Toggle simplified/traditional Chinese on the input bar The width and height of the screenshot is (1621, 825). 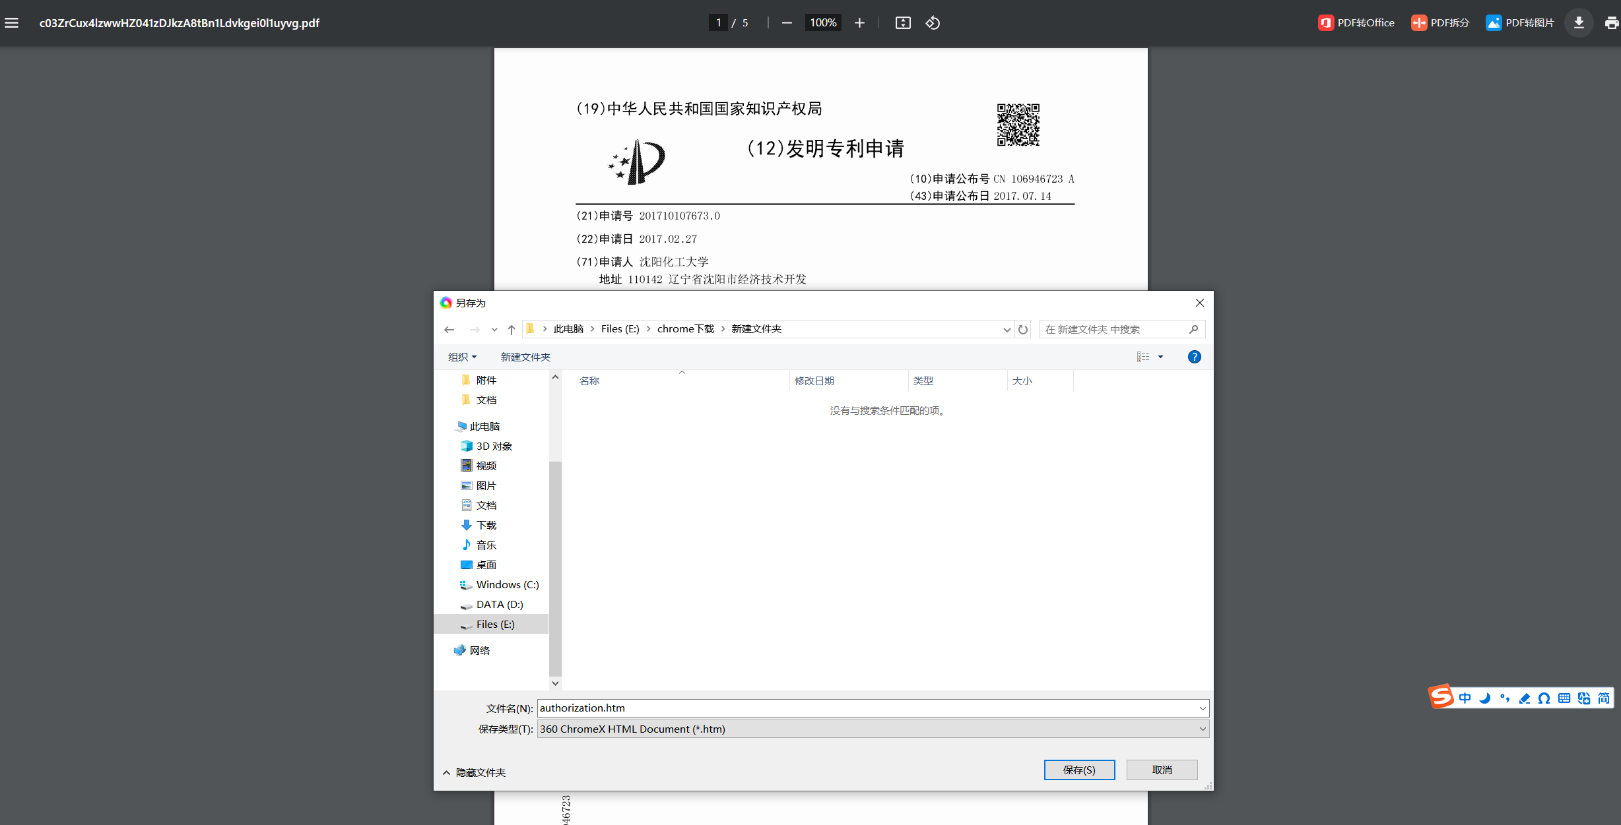point(1606,697)
